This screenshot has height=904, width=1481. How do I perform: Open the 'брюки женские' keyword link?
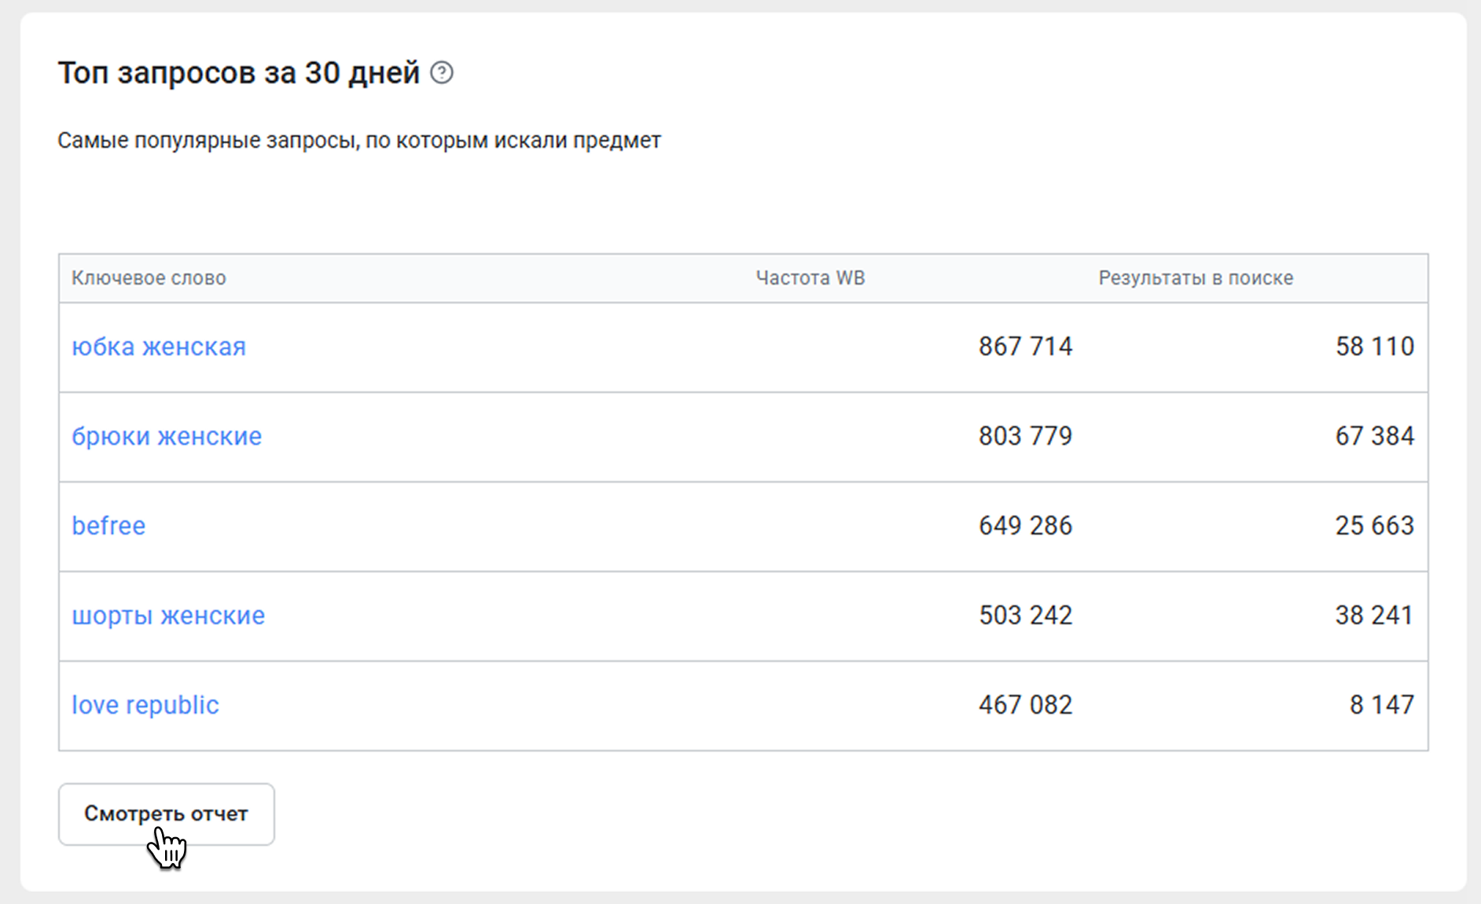(167, 436)
